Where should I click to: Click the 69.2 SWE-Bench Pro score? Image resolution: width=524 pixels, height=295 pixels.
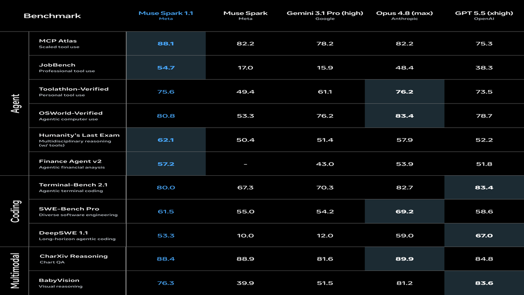[x=404, y=212]
